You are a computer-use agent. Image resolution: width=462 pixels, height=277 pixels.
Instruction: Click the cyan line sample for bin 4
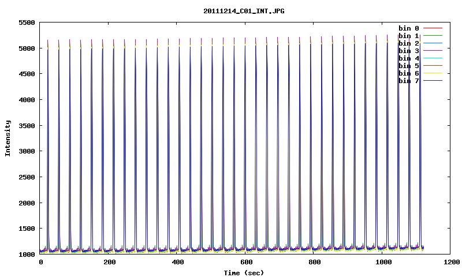pyautogui.click(x=433, y=58)
